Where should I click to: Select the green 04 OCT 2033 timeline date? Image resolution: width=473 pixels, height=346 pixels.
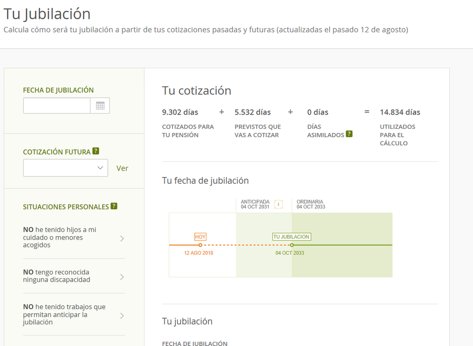click(x=290, y=253)
